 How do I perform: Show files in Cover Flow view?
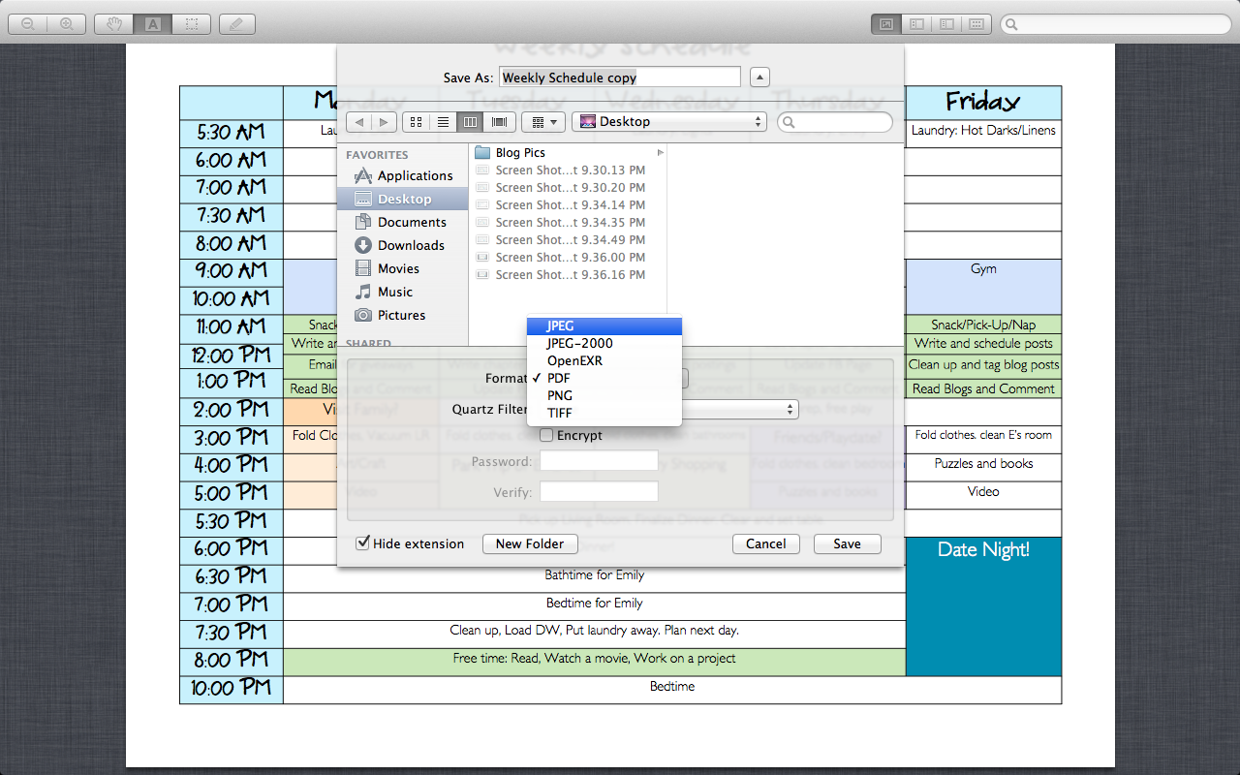499,122
